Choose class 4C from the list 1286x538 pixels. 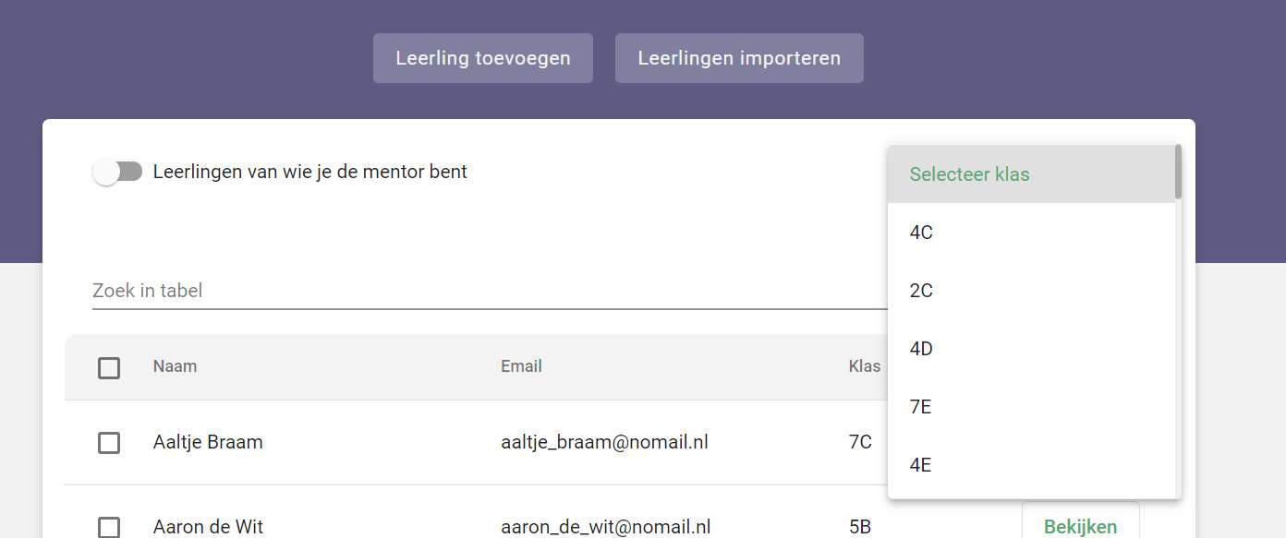click(1031, 233)
